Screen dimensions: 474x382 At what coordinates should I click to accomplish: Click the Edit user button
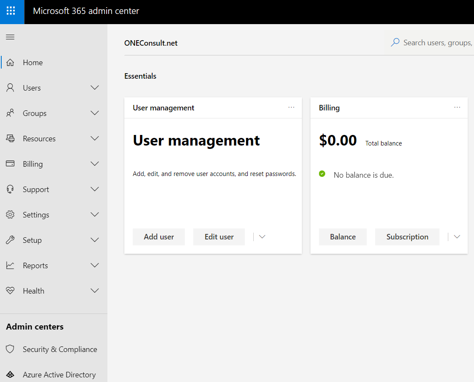[219, 237]
